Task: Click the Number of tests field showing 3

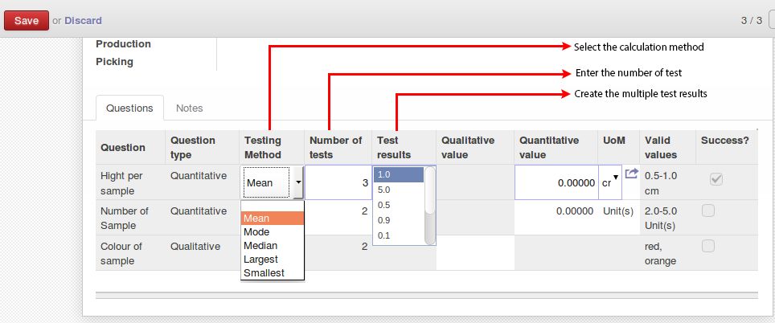Action: [x=338, y=182]
